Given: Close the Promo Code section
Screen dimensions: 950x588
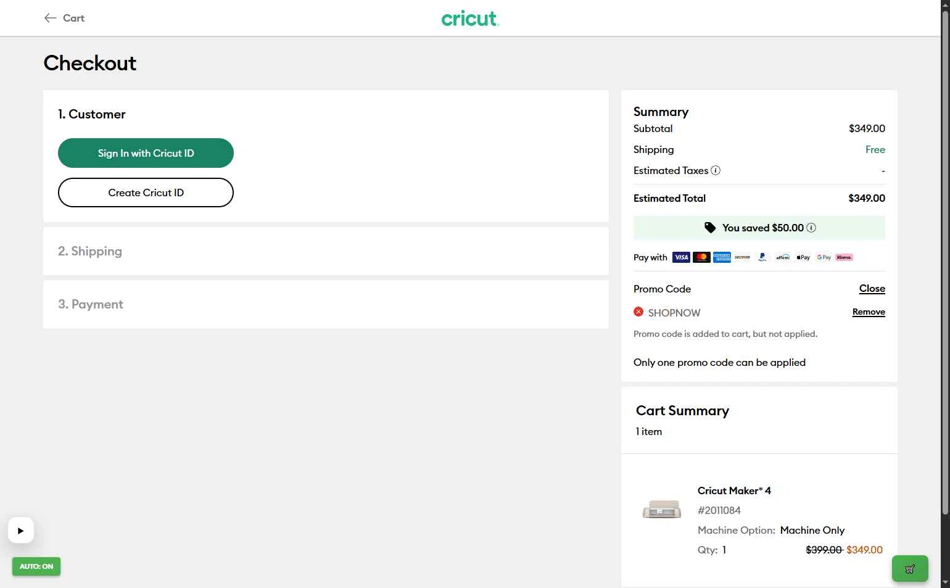Looking at the screenshot, I should [x=872, y=289].
